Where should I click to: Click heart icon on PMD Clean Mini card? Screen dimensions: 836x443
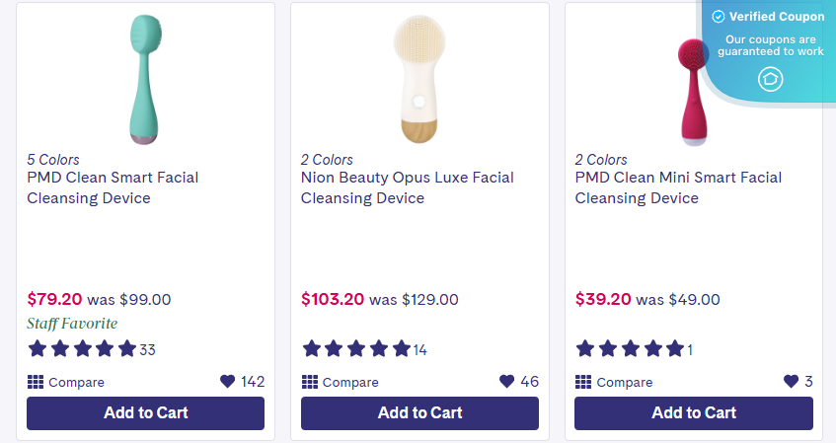point(792,381)
